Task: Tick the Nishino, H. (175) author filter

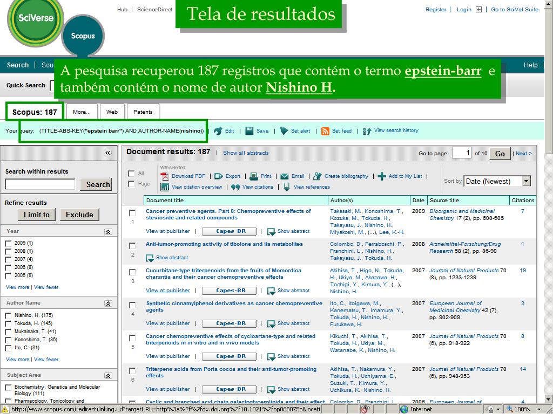Action: click(x=8, y=316)
